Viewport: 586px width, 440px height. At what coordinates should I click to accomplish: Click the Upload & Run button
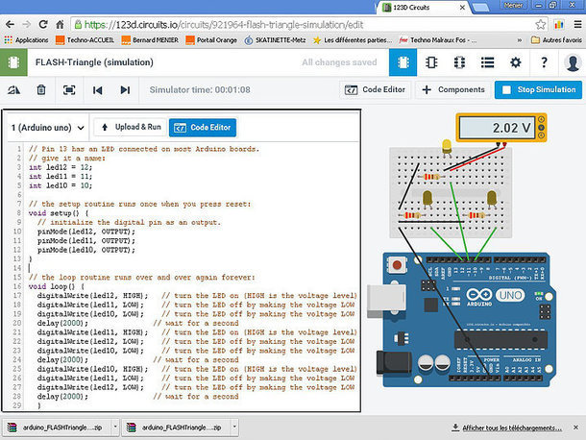tap(130, 127)
